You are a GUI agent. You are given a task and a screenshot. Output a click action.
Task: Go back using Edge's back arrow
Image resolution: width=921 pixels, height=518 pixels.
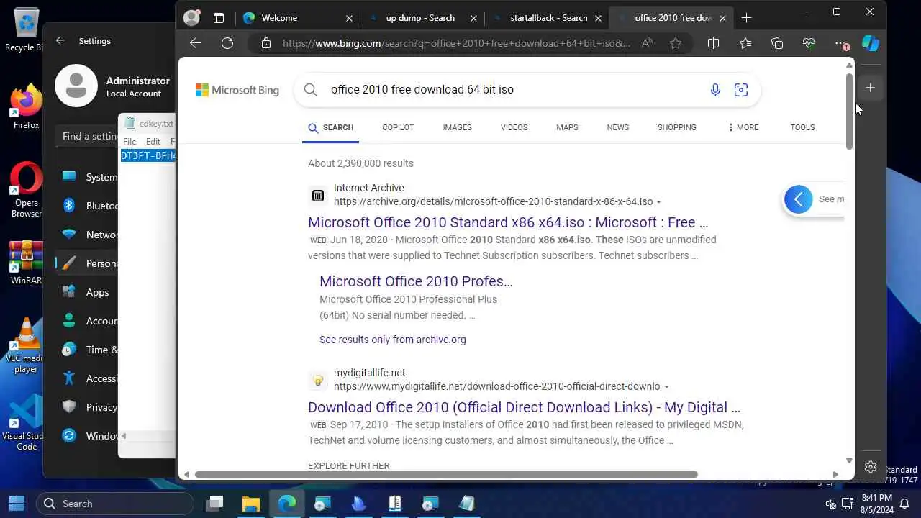(196, 43)
